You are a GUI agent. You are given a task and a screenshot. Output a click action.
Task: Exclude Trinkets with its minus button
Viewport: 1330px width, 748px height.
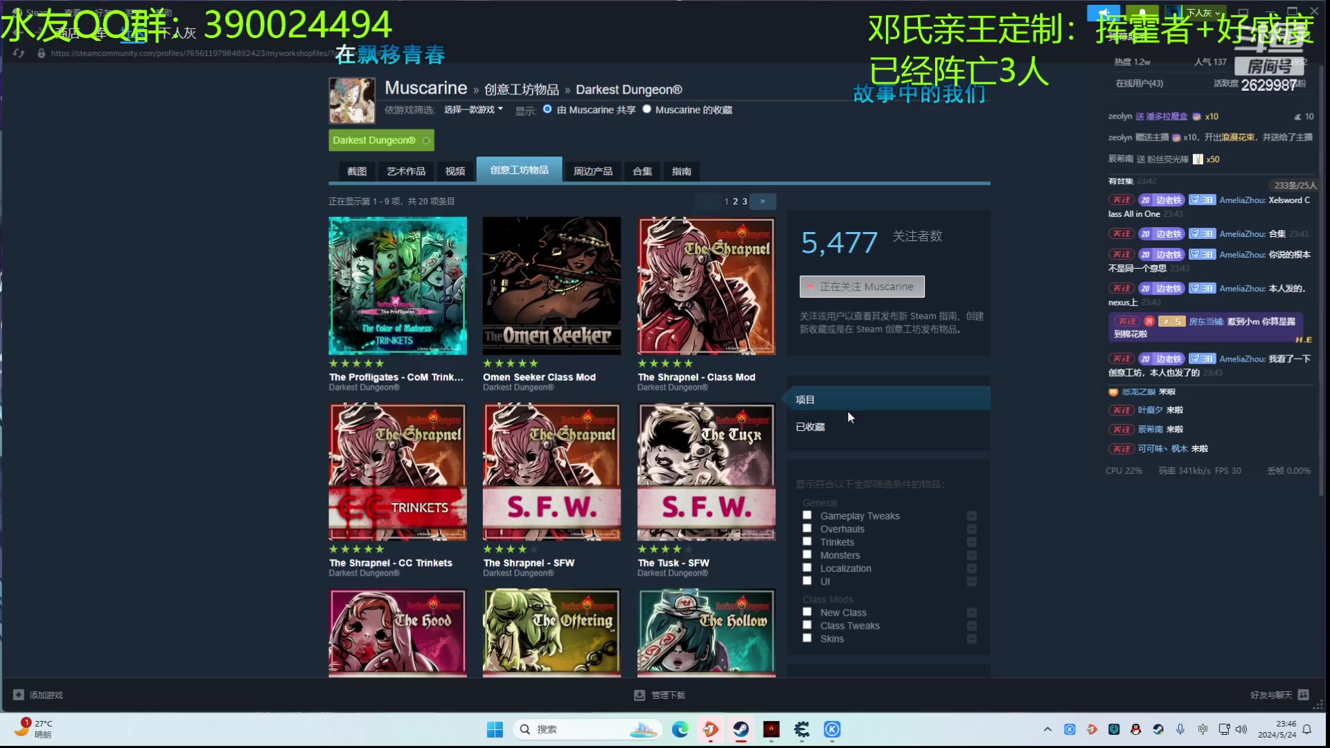click(x=972, y=542)
